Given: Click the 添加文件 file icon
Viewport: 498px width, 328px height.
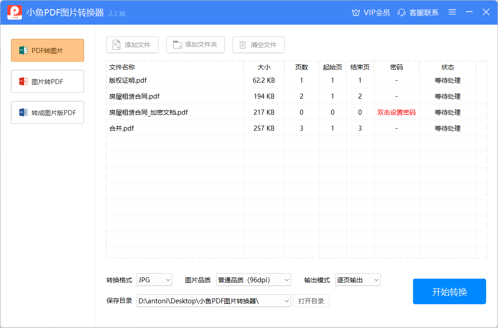Looking at the screenshot, I should tap(117, 45).
